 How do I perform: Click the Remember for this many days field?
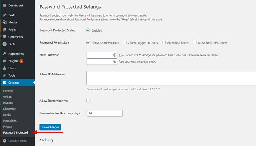(105, 113)
